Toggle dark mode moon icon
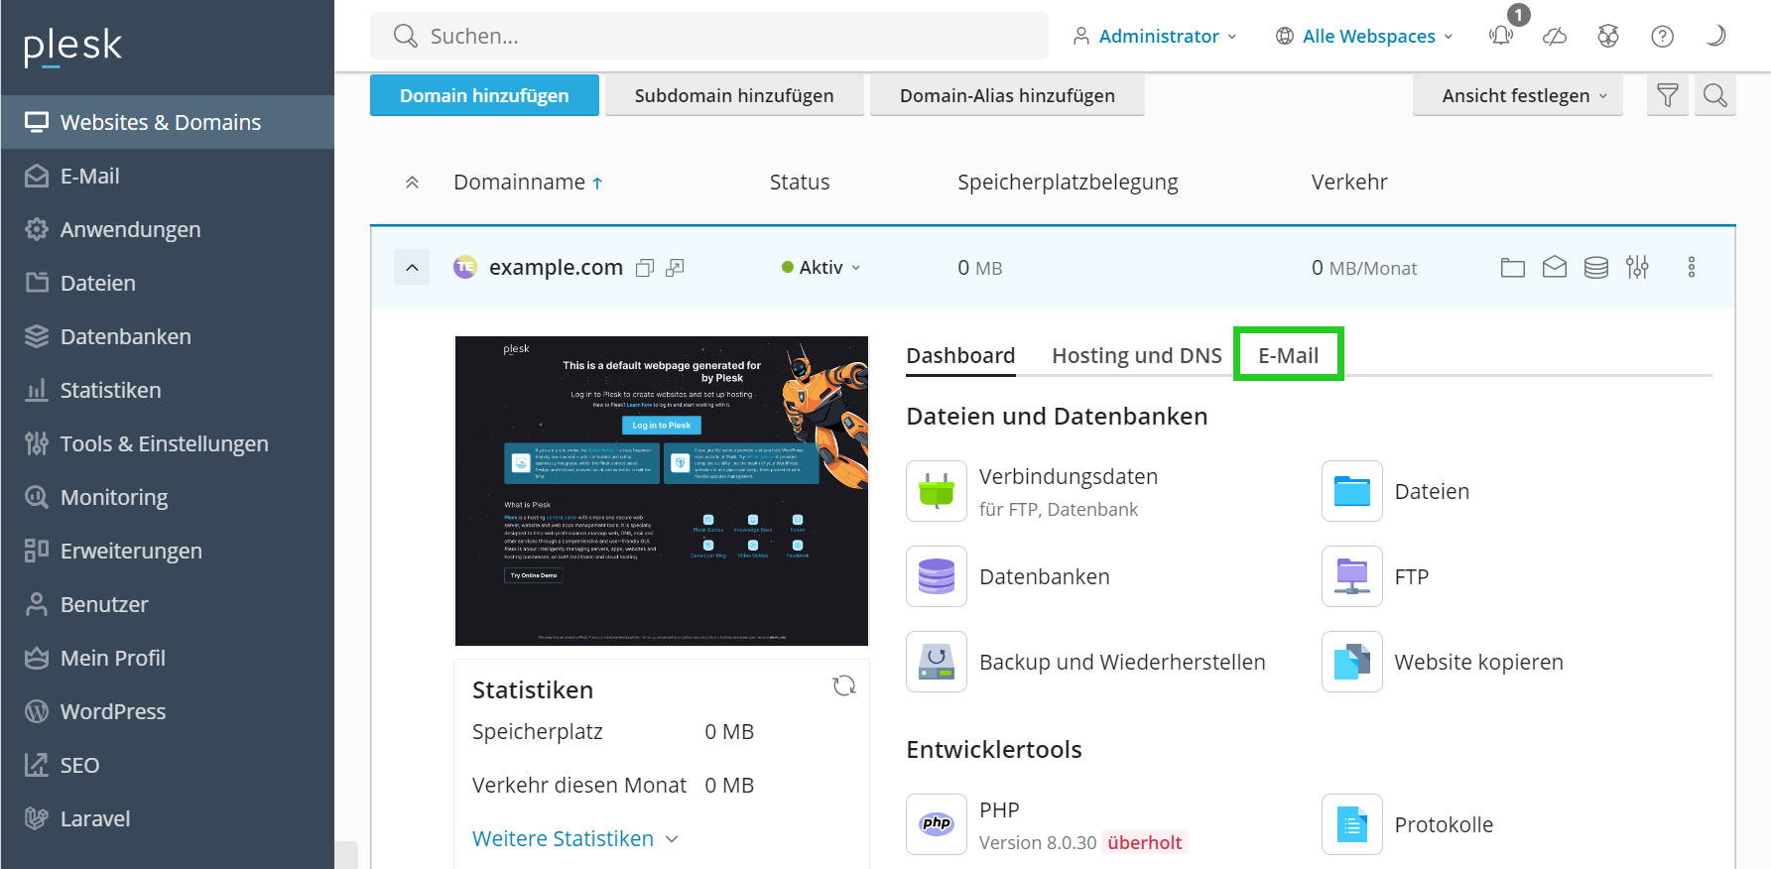The image size is (1771, 869). coord(1715,36)
